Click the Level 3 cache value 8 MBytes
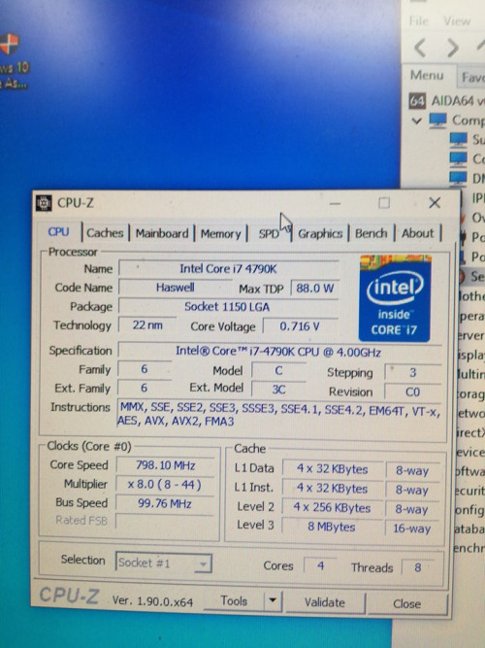The height and width of the screenshot is (648, 485). tap(332, 527)
